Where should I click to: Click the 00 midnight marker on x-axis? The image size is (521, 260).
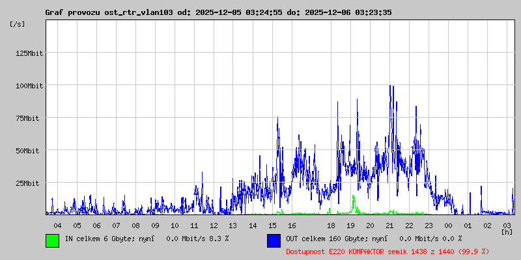(x=448, y=225)
